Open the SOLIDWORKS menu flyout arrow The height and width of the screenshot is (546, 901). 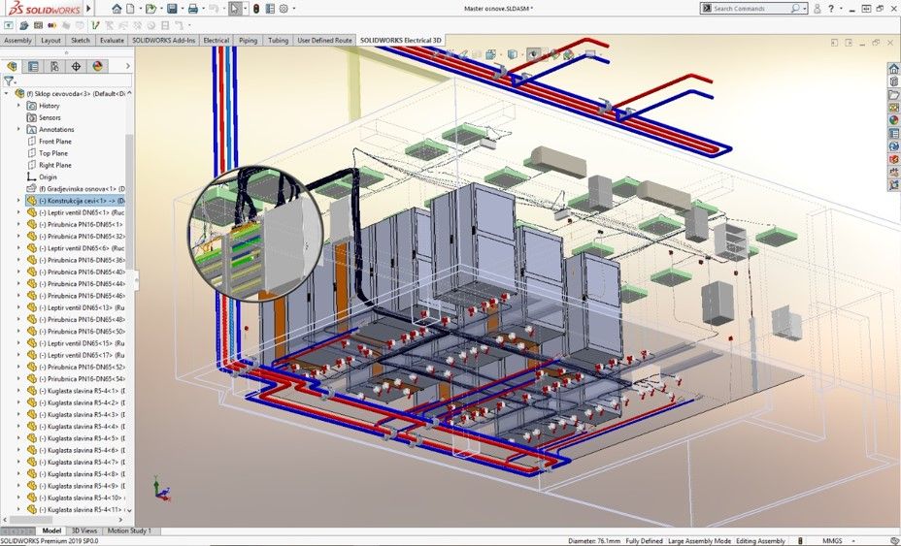(x=89, y=9)
